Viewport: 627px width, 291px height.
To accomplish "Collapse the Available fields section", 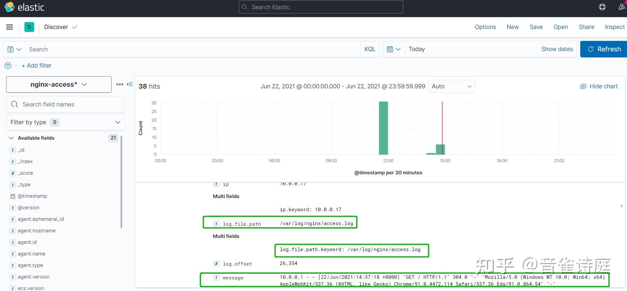I will (x=11, y=138).
